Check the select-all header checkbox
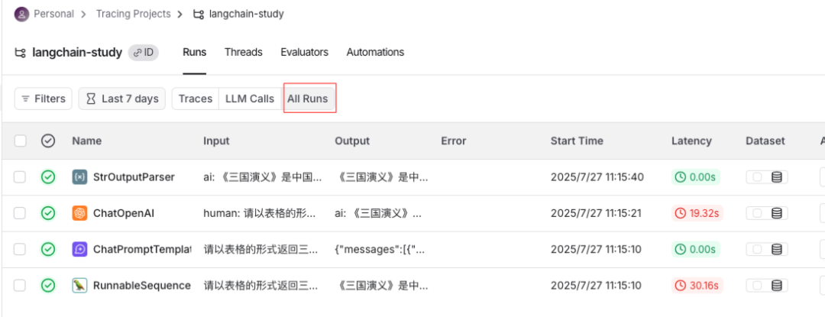This screenshot has width=825, height=317. [20, 141]
